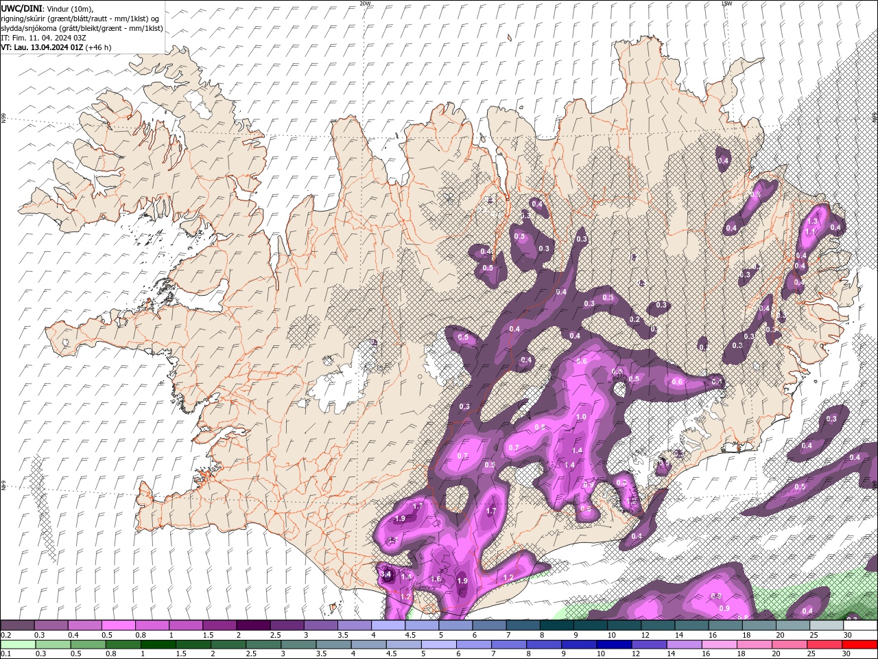Click the '(+46 h)' forecast offset text
Image resolution: width=878 pixels, height=659 pixels.
pos(99,47)
